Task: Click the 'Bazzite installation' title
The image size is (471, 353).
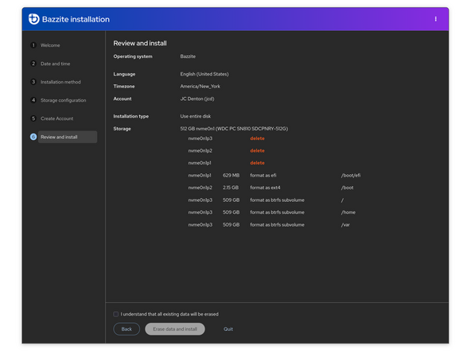Action: pos(76,19)
